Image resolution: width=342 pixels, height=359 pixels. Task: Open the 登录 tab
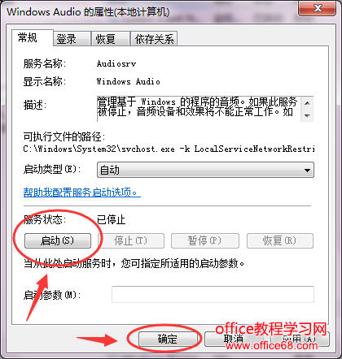point(67,39)
